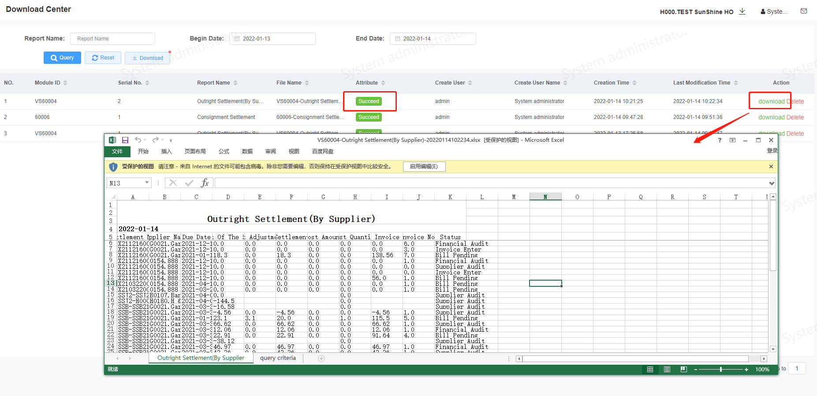Click the insert function fx icon
Image resolution: width=817 pixels, height=396 pixels.
tap(205, 183)
